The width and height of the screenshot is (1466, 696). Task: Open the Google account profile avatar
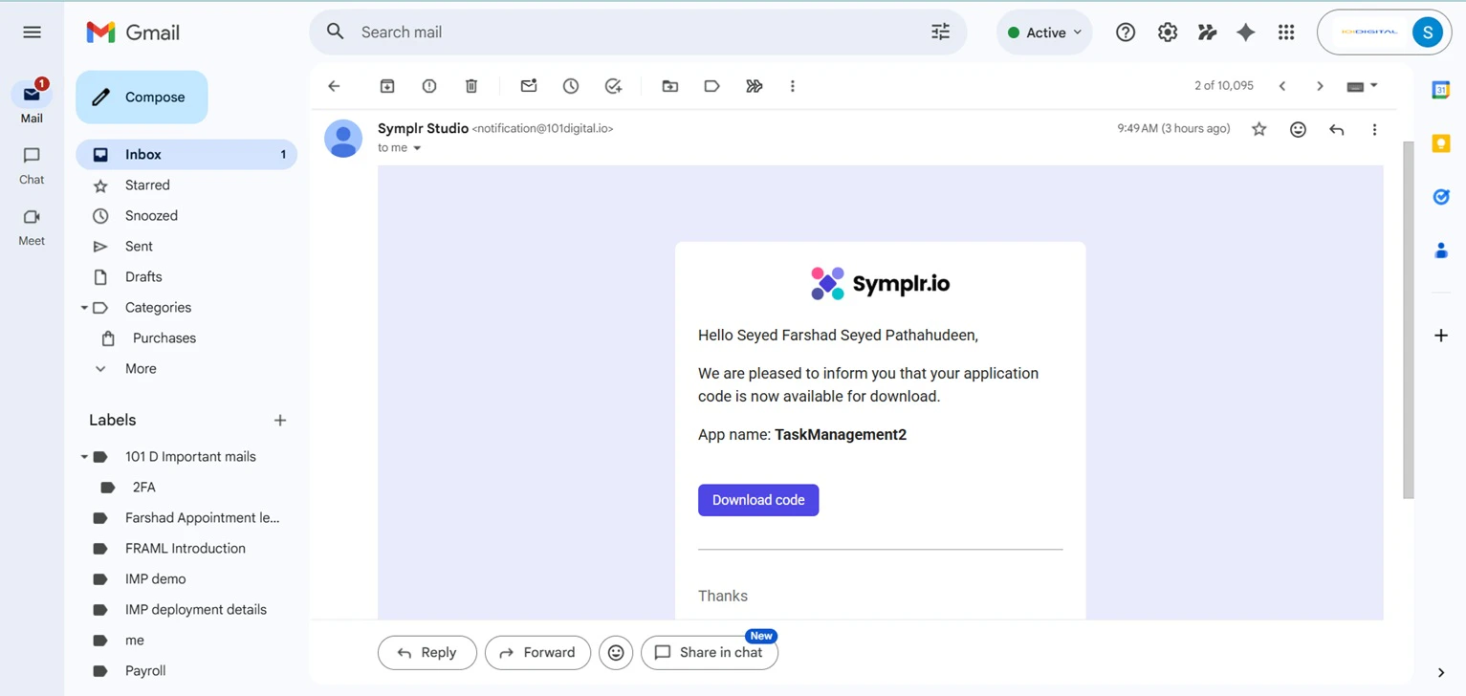1427,33
